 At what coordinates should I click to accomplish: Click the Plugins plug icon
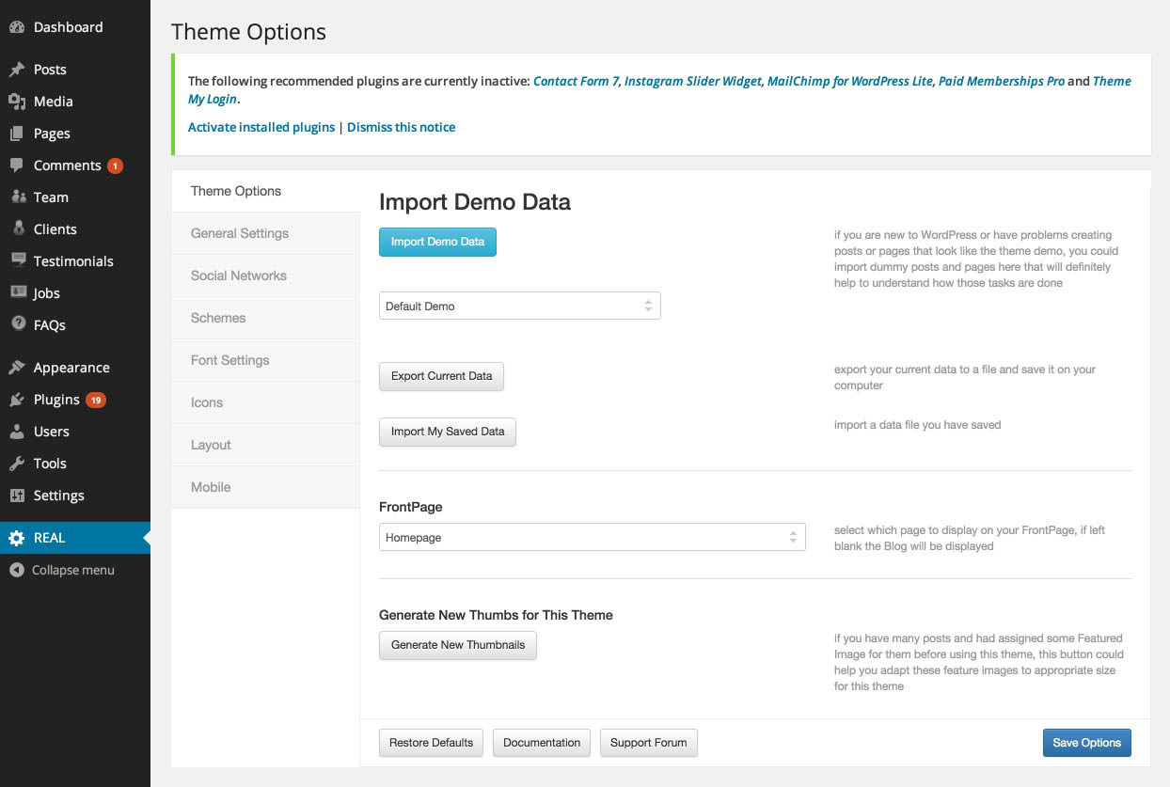pyautogui.click(x=17, y=400)
